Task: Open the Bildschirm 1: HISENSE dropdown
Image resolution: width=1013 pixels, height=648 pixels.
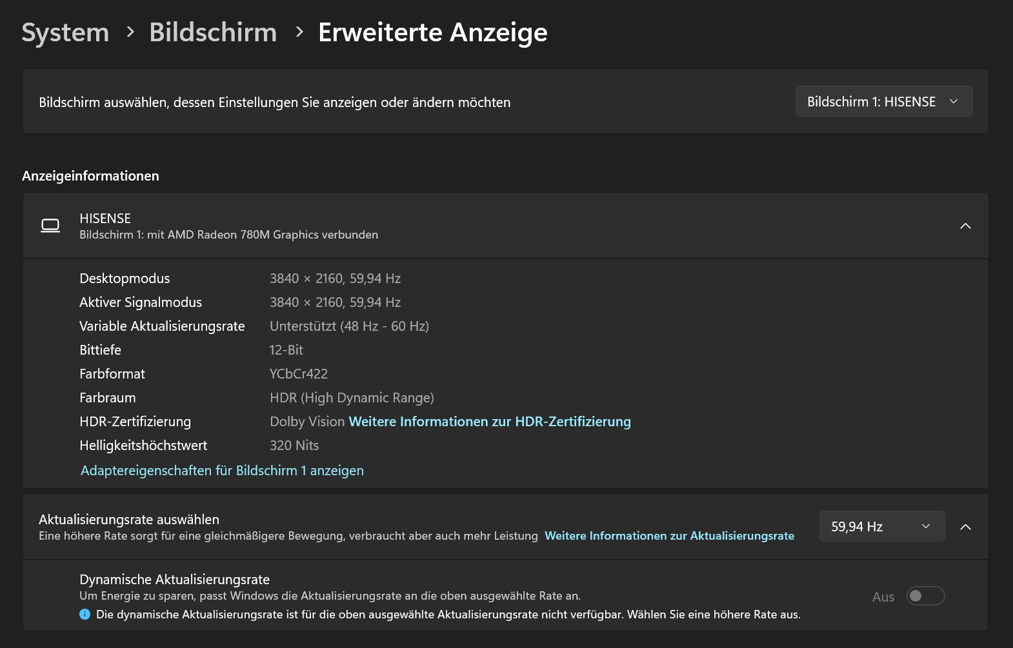Action: [x=883, y=102]
